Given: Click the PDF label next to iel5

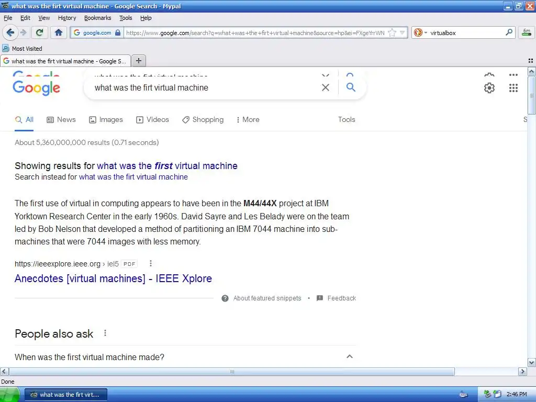Looking at the screenshot, I should click(129, 264).
